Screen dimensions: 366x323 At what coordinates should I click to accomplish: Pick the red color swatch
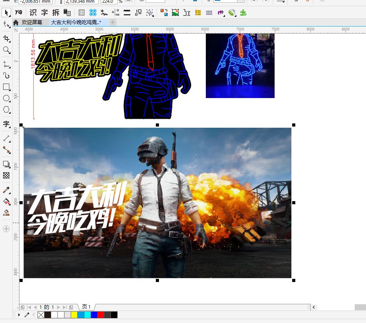coord(101,315)
